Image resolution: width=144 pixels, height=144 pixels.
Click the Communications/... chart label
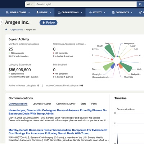coord(101,77)
